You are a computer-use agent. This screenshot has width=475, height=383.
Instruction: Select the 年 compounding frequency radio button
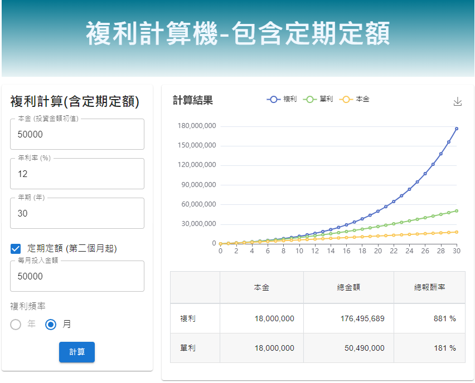[x=16, y=325]
